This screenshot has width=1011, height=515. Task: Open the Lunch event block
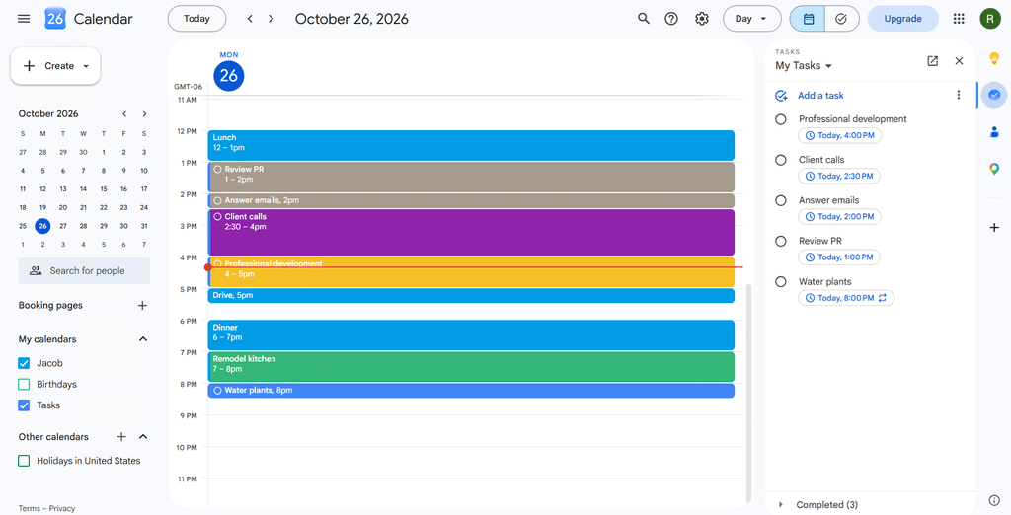point(471,145)
